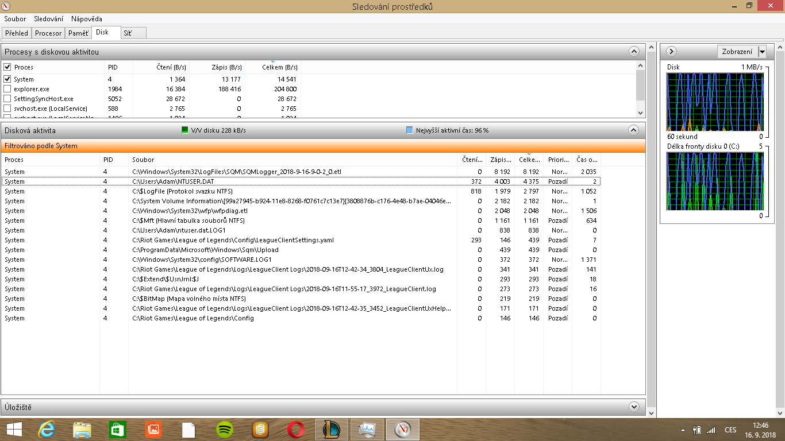785x441 pixels.
Task: Open the yellow clipboard app taskbar icon
Action: click(x=260, y=430)
